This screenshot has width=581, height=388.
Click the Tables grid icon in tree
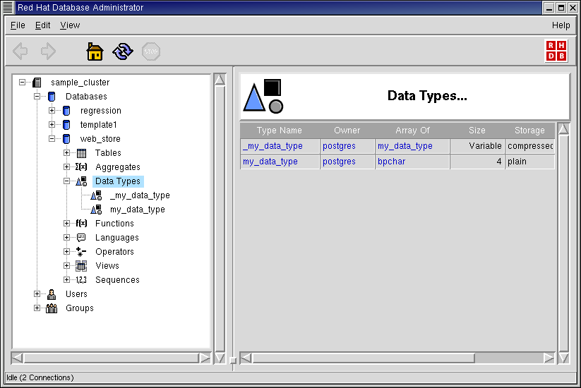[81, 153]
